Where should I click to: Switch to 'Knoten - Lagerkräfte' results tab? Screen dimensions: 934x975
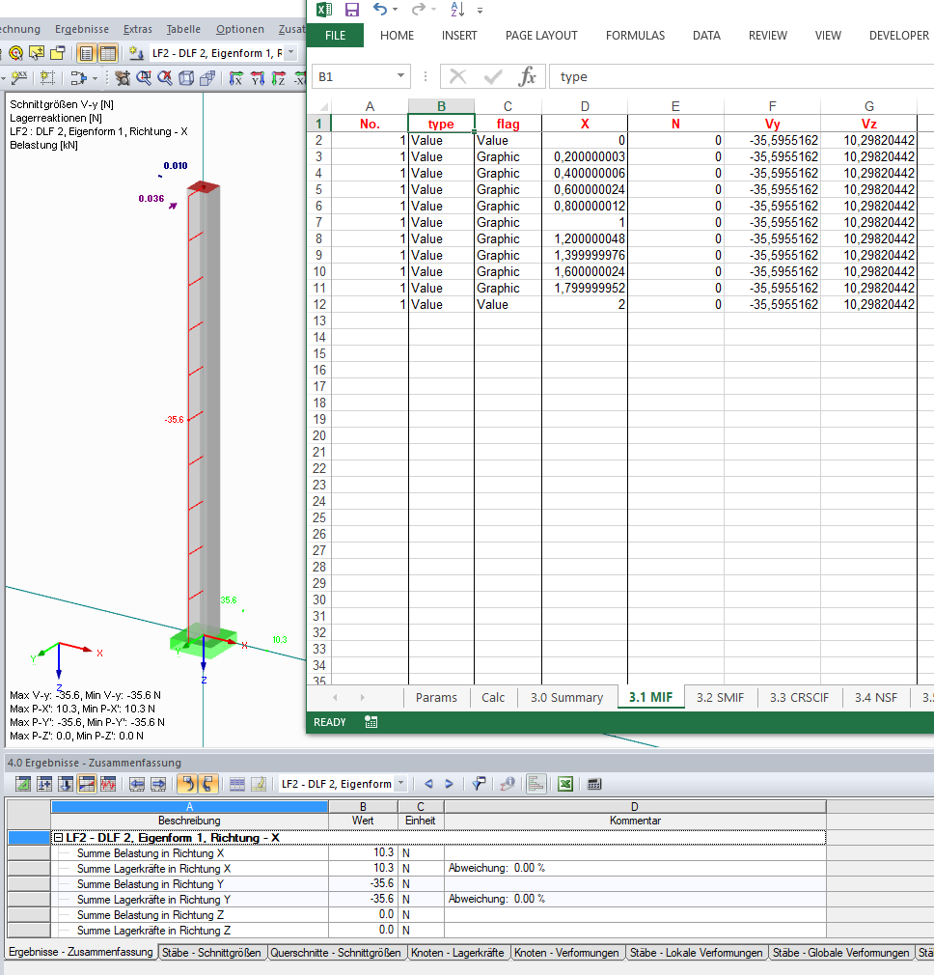click(x=457, y=953)
